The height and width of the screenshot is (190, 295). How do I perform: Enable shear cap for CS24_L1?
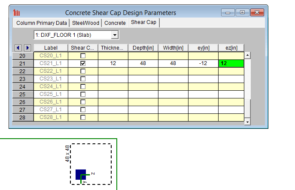(x=83, y=86)
